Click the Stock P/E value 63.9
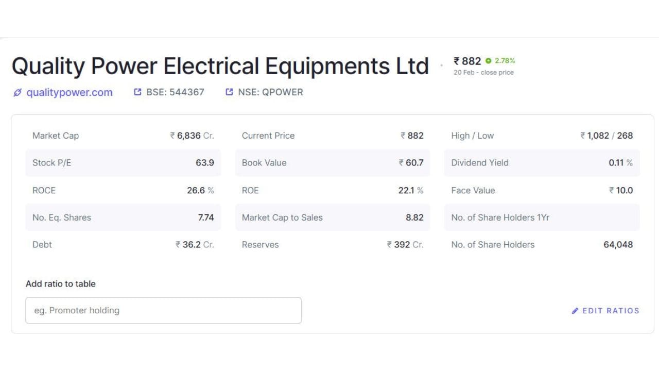 [204, 163]
